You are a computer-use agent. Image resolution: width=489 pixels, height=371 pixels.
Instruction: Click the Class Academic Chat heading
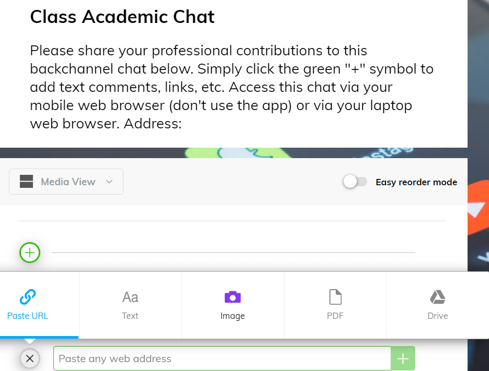(122, 17)
